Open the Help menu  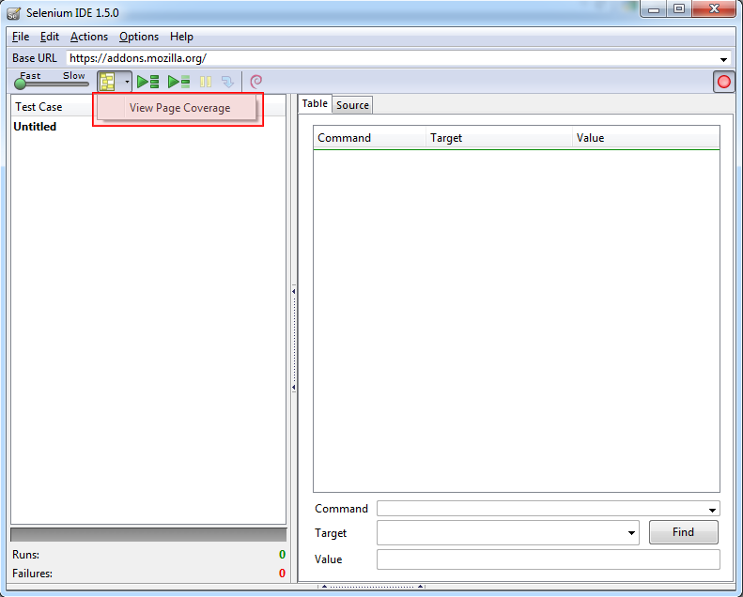pyautogui.click(x=181, y=37)
